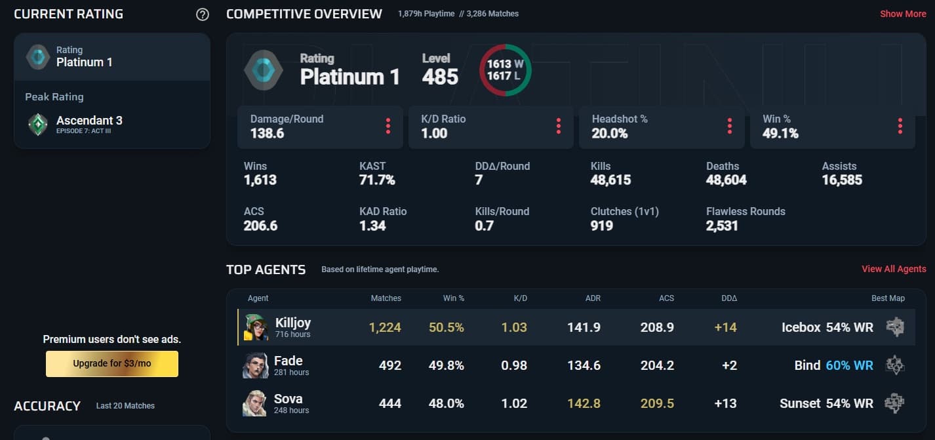
Task: Click the Wins 1,613 stat
Action: click(260, 174)
